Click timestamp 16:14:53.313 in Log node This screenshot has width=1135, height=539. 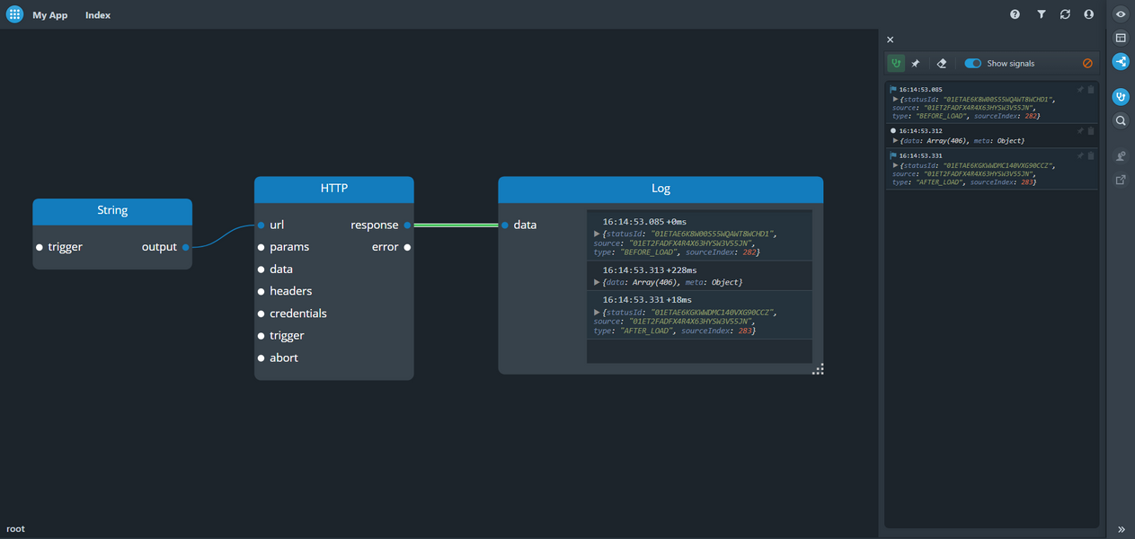(633, 270)
